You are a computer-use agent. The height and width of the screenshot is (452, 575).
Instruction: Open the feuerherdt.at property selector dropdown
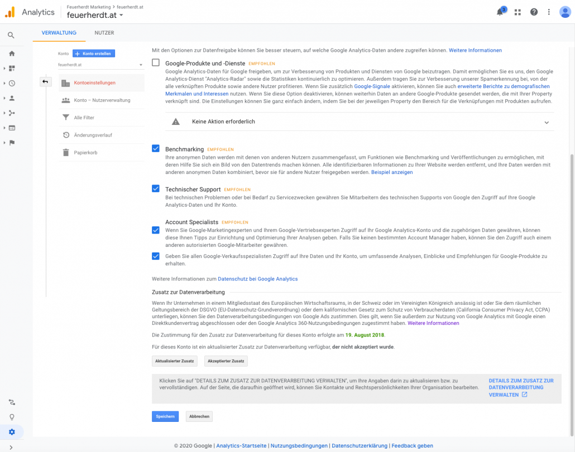95,16
